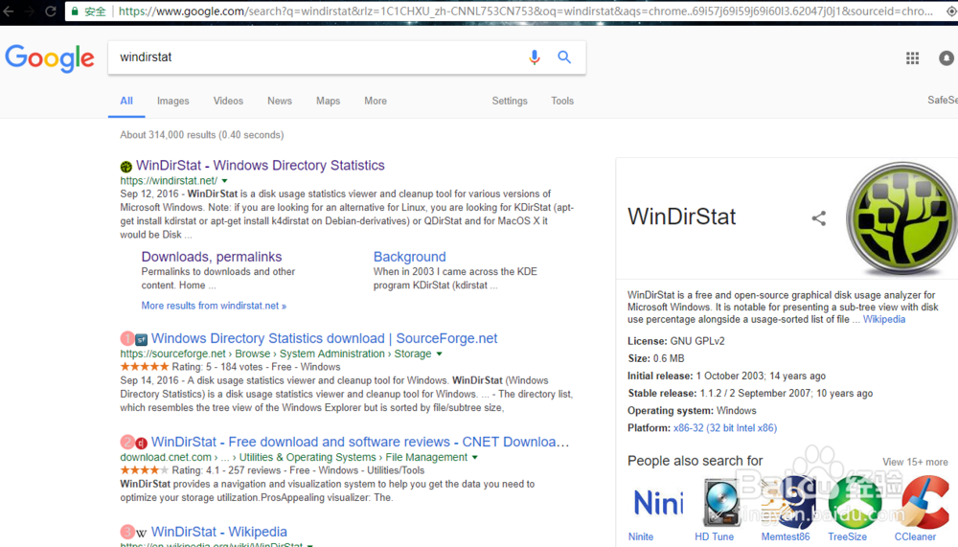958x547 pixels.
Task: Click the WinDirStat favicon beside first result
Action: [x=125, y=167]
